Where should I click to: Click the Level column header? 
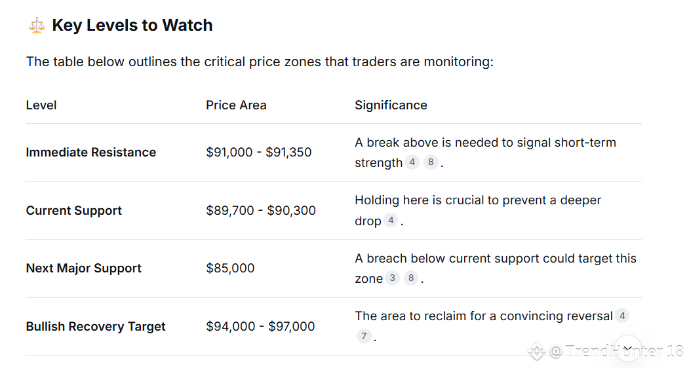pos(41,105)
